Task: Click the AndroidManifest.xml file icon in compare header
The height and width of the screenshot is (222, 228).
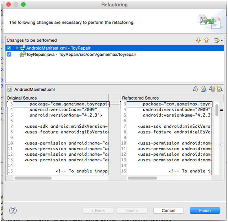Action: 10,90
